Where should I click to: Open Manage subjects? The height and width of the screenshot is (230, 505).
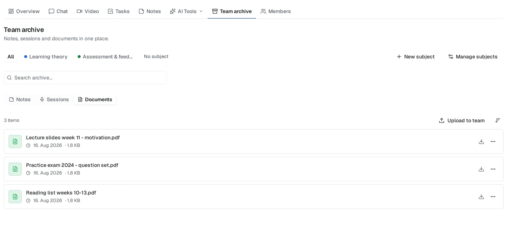(x=473, y=57)
